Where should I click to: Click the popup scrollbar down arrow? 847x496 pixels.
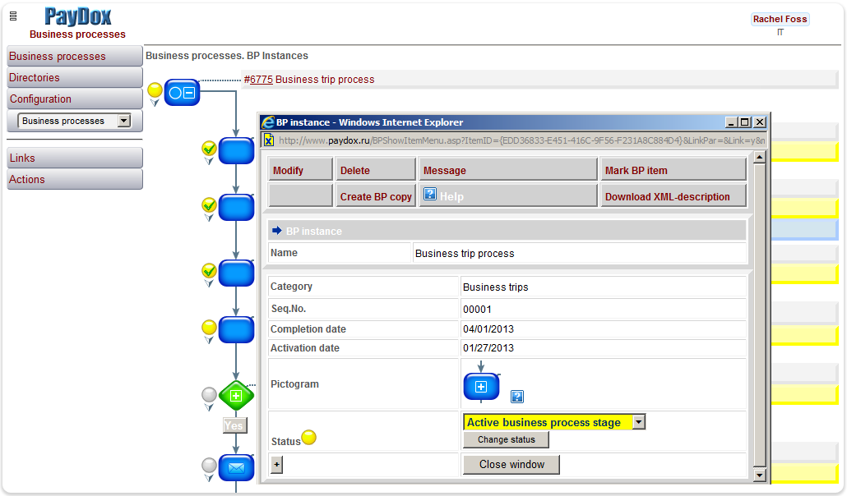click(x=760, y=475)
